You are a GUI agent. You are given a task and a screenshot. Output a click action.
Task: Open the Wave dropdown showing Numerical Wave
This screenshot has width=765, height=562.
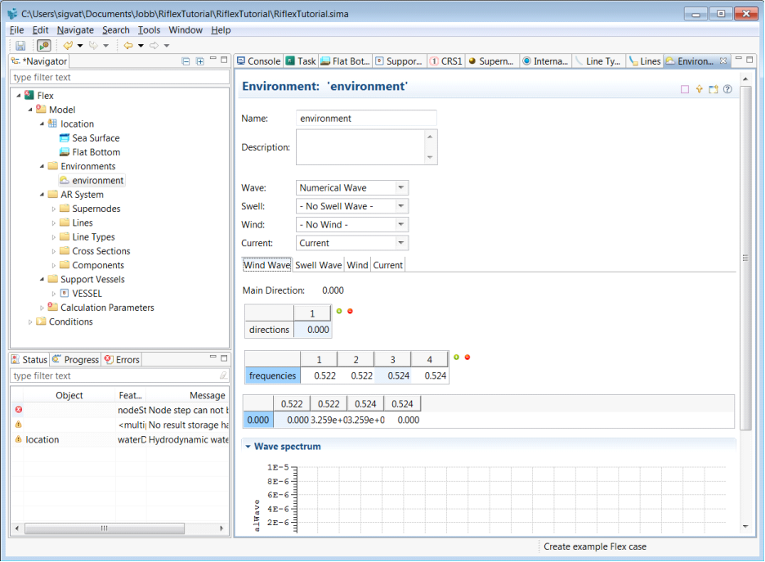pos(400,187)
